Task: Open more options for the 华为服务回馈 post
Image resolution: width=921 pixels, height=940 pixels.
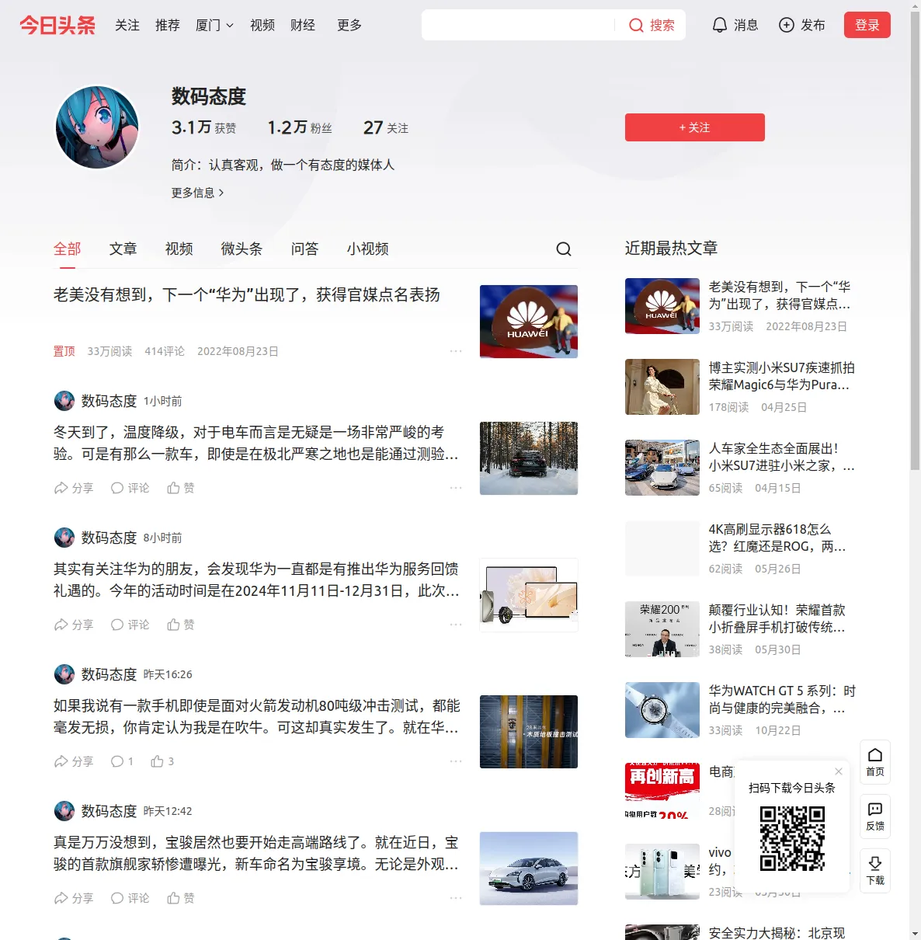Action: (456, 625)
